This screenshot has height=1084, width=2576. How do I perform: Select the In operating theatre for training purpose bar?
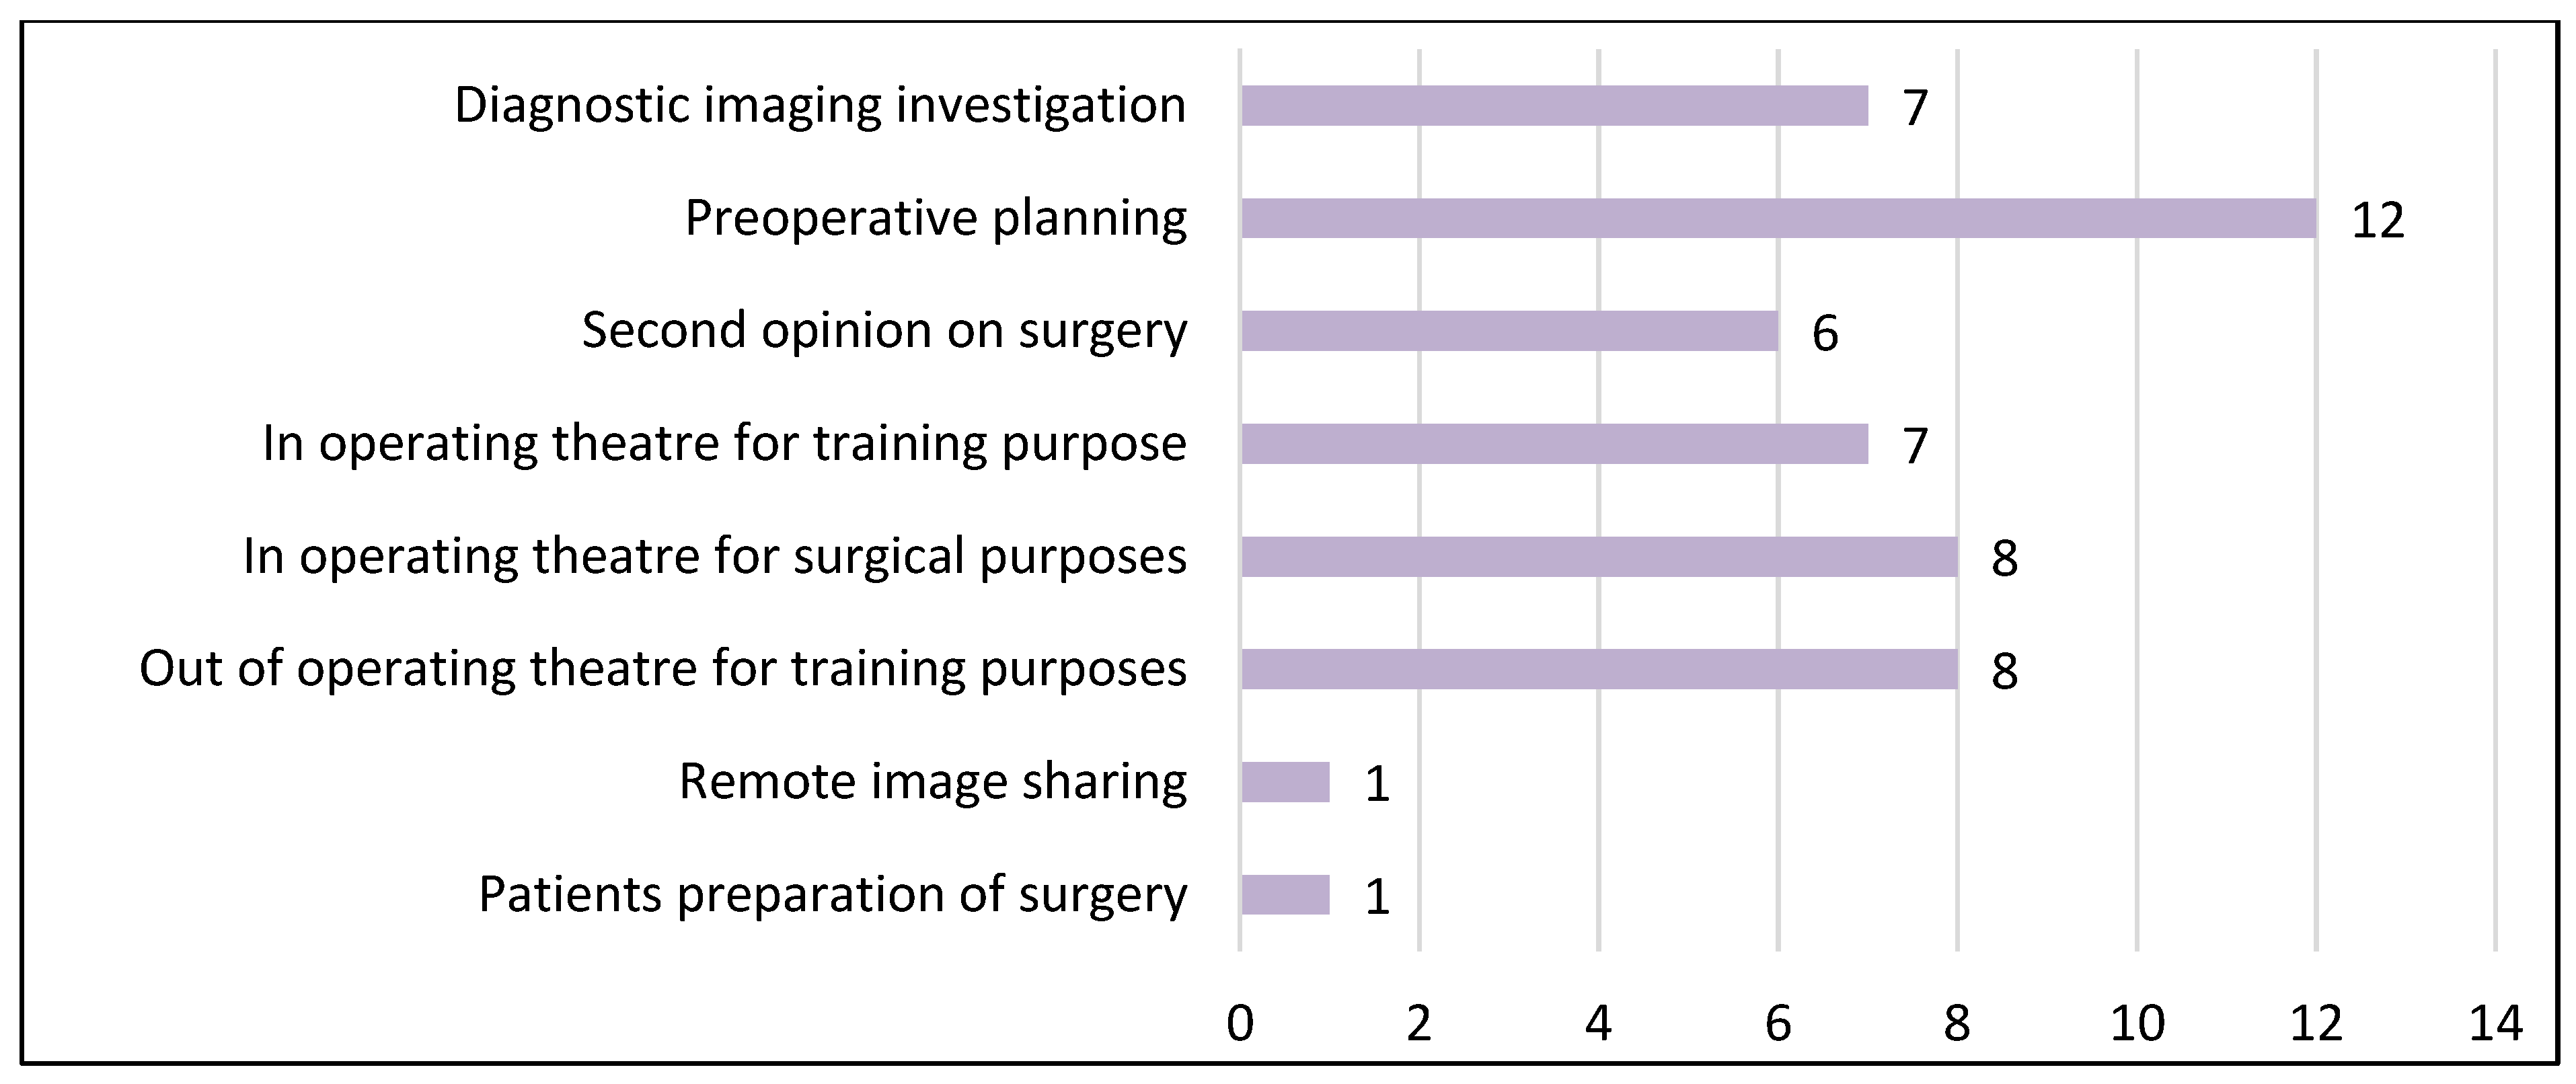coord(1554,444)
